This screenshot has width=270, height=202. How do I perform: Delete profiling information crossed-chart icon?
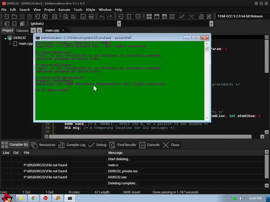click(x=209, y=17)
